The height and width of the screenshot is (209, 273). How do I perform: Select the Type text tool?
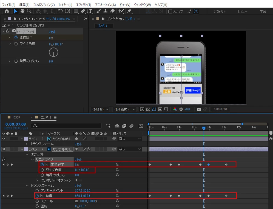point(90,11)
